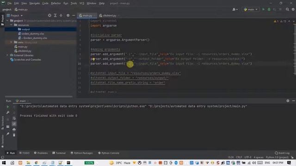
Task: Open the Refactor menu
Action: pyautogui.click(x=56, y=3)
